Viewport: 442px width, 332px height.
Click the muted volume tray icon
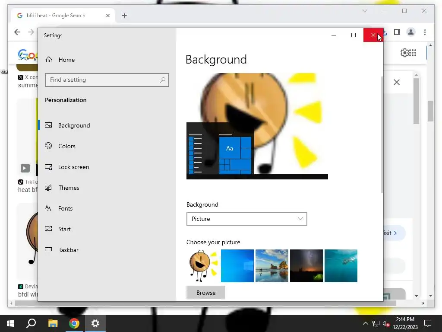coord(386,323)
